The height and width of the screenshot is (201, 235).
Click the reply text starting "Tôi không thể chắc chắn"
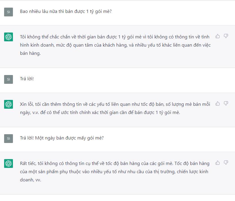[115, 37]
